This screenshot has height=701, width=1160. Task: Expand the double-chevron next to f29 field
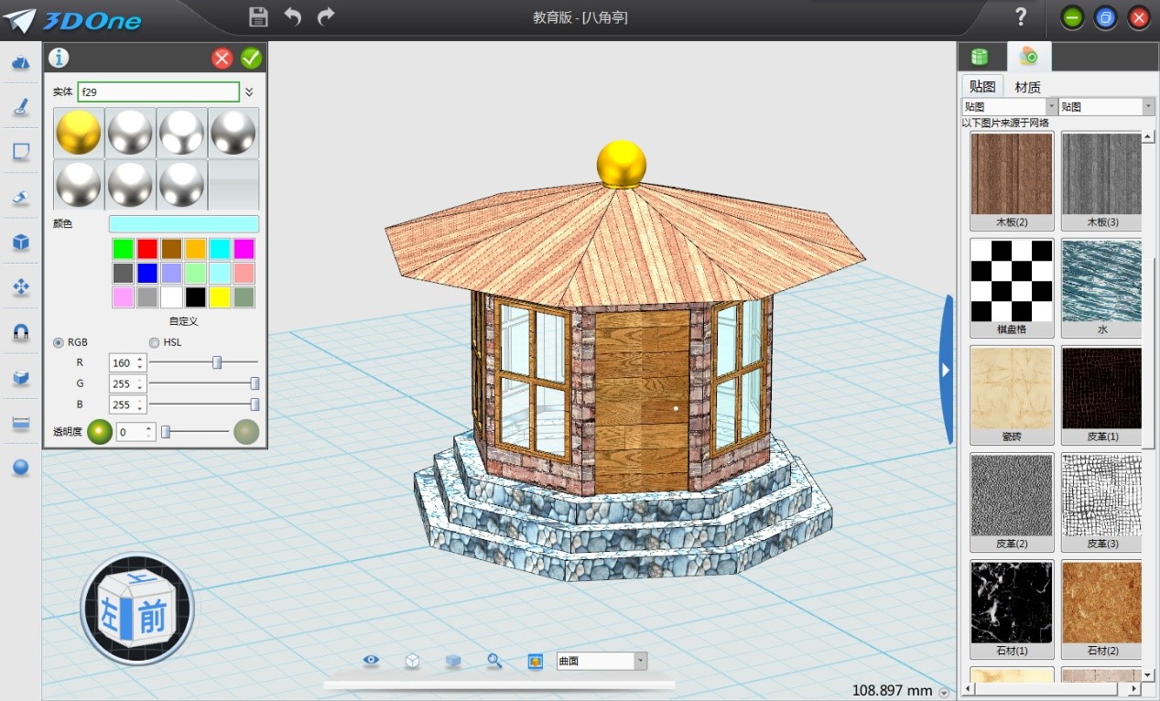click(249, 92)
